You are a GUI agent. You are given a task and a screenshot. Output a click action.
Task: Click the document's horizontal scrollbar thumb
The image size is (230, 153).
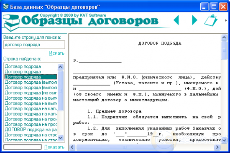(x=125, y=147)
